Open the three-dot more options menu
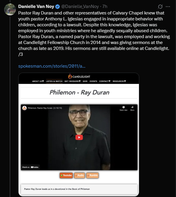The height and width of the screenshot is (197, 176). (x=168, y=6)
